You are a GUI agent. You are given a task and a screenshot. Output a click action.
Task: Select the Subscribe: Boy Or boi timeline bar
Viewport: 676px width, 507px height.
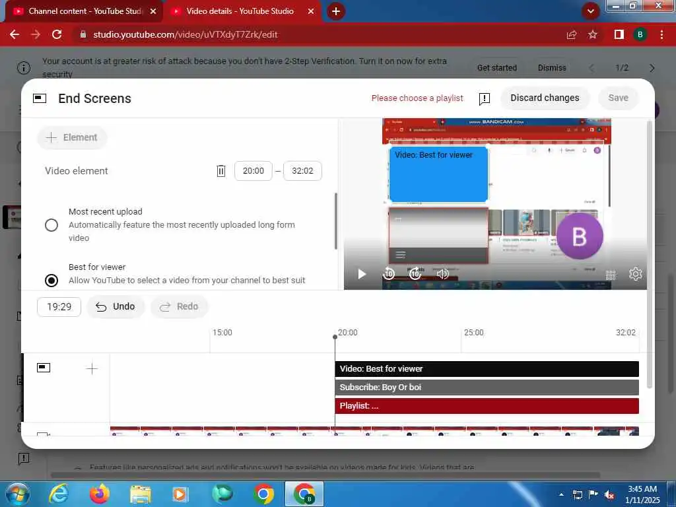tap(487, 387)
